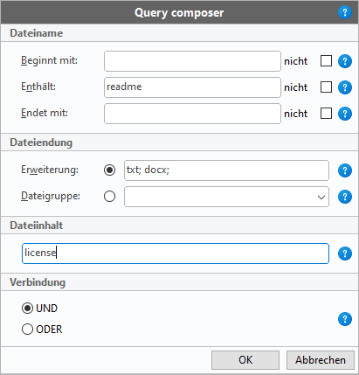
Task: Select the UND radio button
Action: [x=27, y=309]
